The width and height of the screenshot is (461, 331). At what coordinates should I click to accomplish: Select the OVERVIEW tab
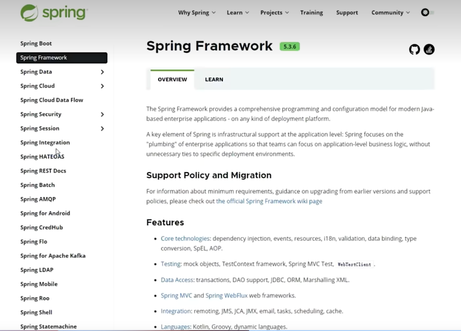(x=172, y=79)
